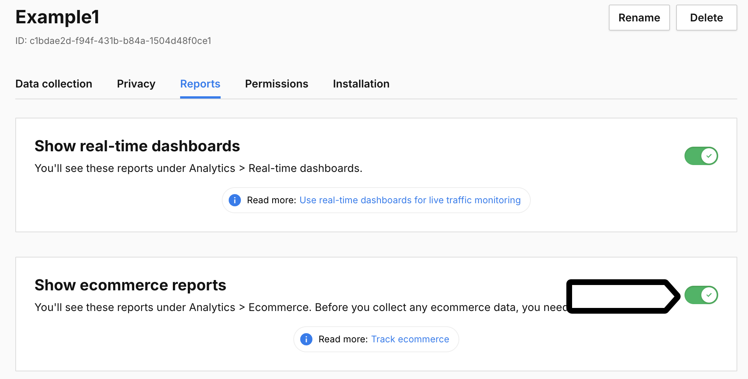Click the Show real-time dashboards heading
The image size is (748, 379).
tap(137, 146)
